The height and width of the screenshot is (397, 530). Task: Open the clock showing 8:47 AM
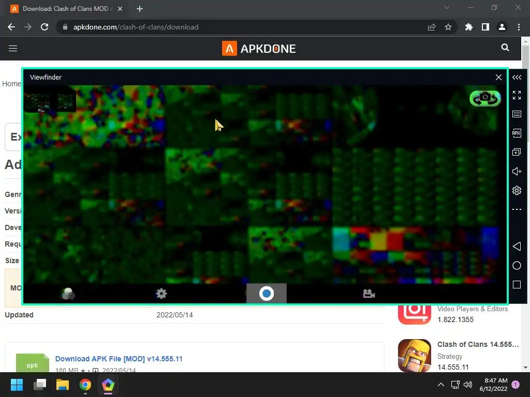(x=493, y=385)
